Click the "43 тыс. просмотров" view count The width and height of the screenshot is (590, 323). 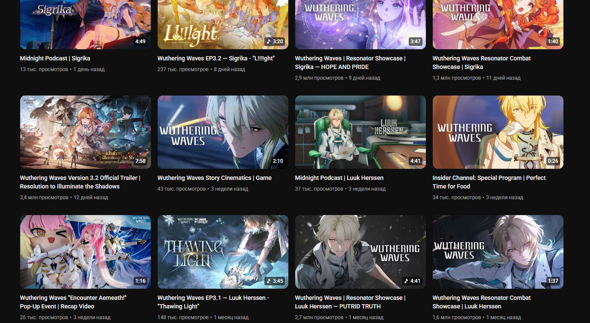pos(182,189)
